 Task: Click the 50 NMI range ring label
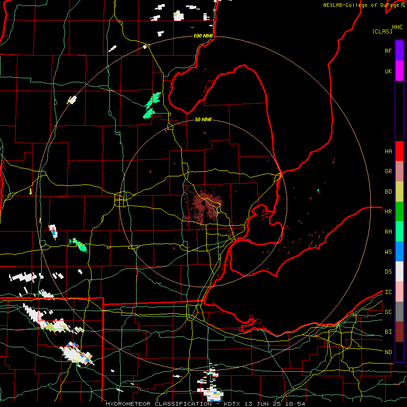coord(203,119)
